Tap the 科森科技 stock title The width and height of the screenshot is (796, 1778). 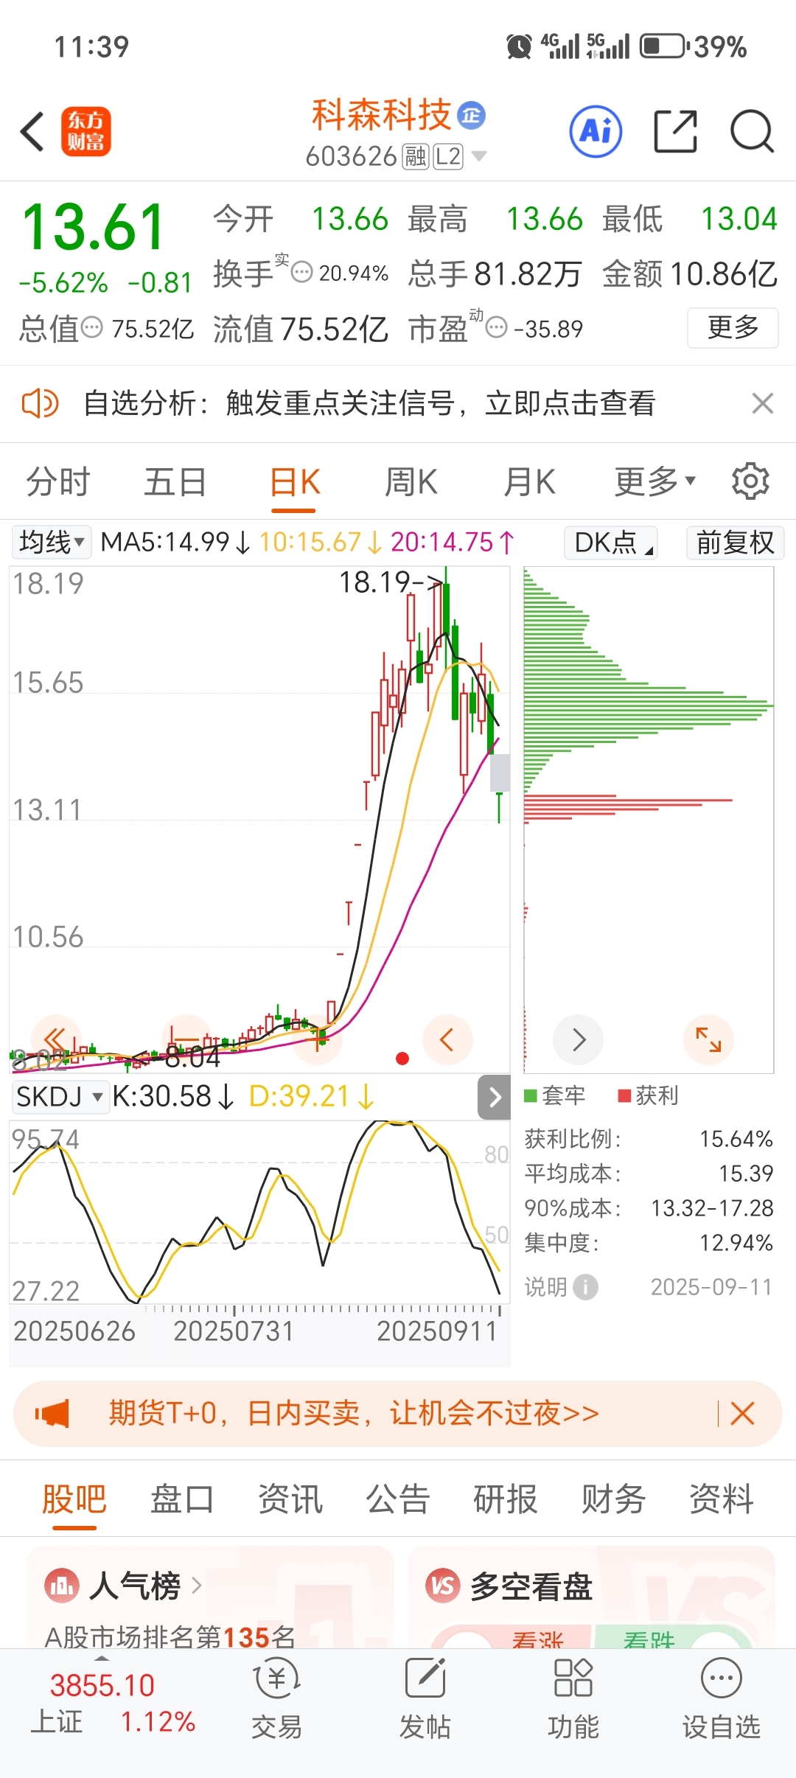381,115
